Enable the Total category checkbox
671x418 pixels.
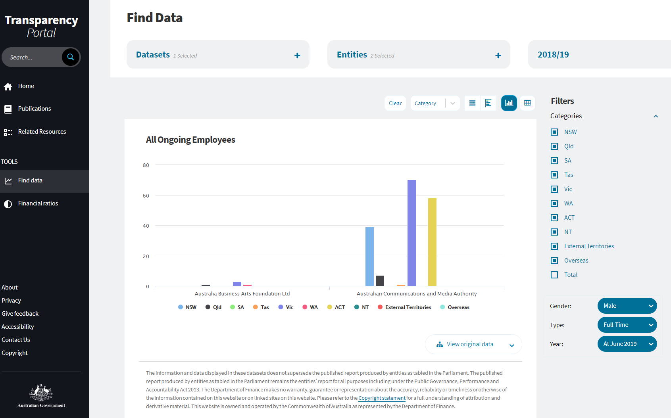point(554,274)
